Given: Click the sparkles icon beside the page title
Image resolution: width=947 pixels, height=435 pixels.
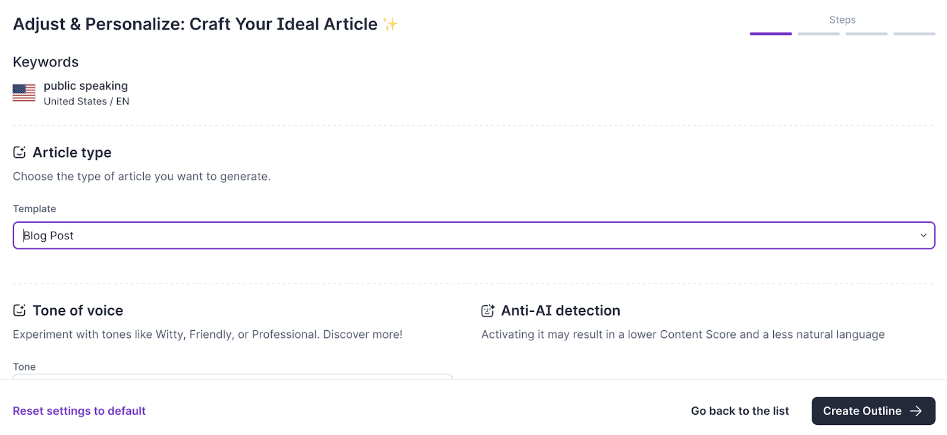Looking at the screenshot, I should (x=390, y=24).
